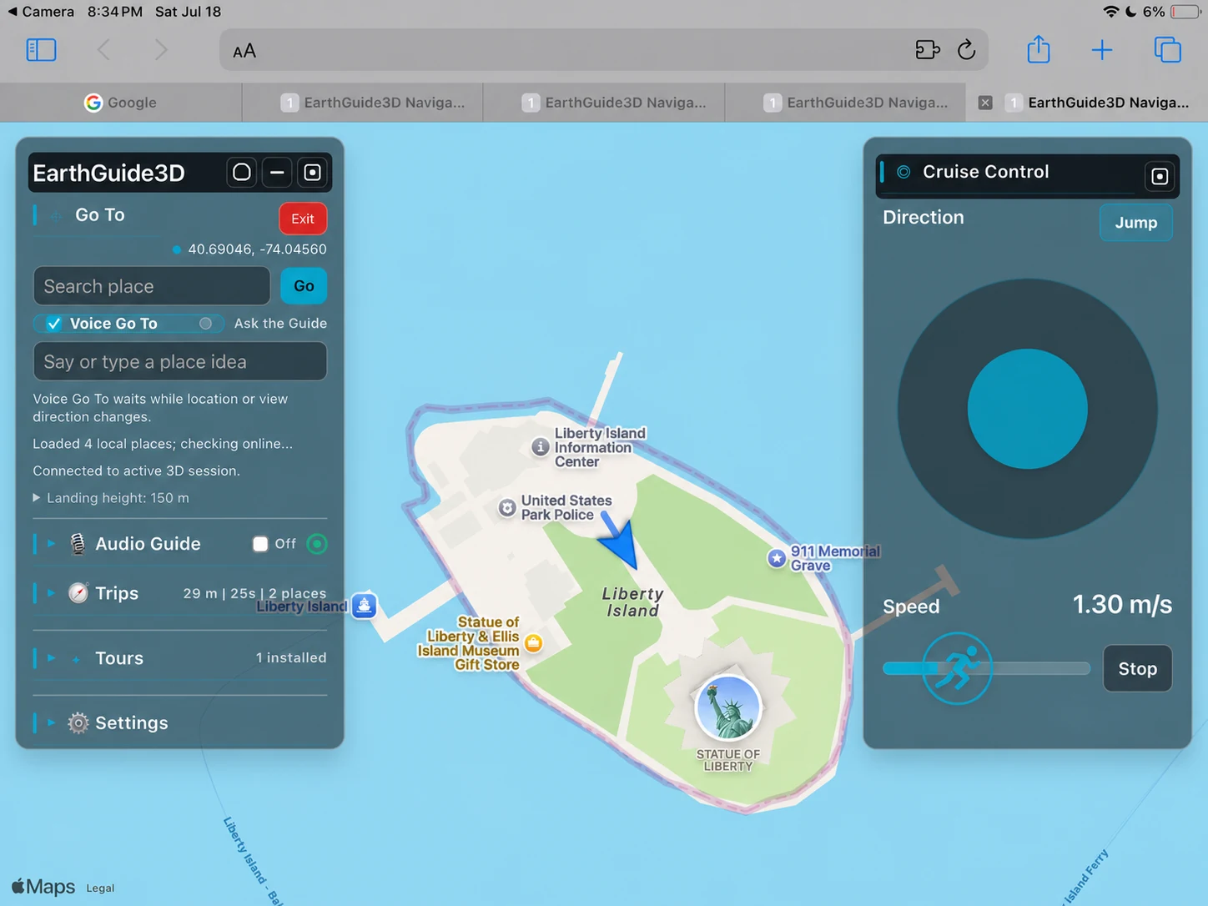Image resolution: width=1208 pixels, height=906 pixels.
Task: Click the green Audio Guide status indicator
Action: coord(317,544)
